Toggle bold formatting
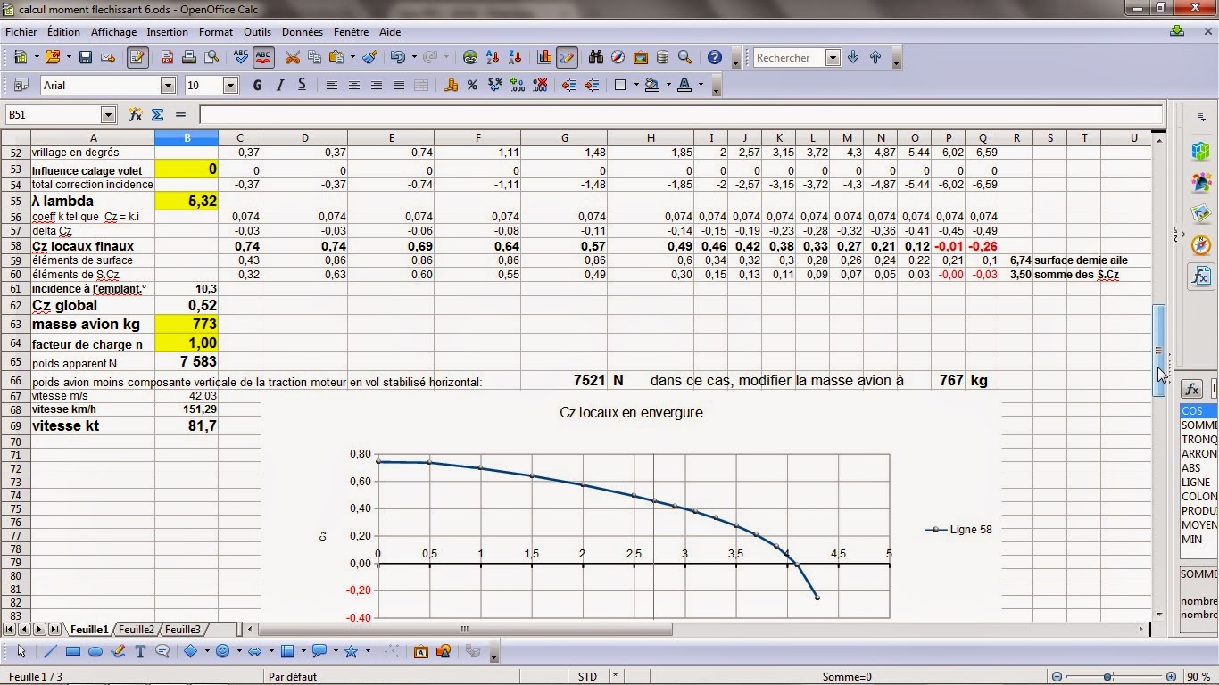1219x685 pixels. pyautogui.click(x=258, y=85)
